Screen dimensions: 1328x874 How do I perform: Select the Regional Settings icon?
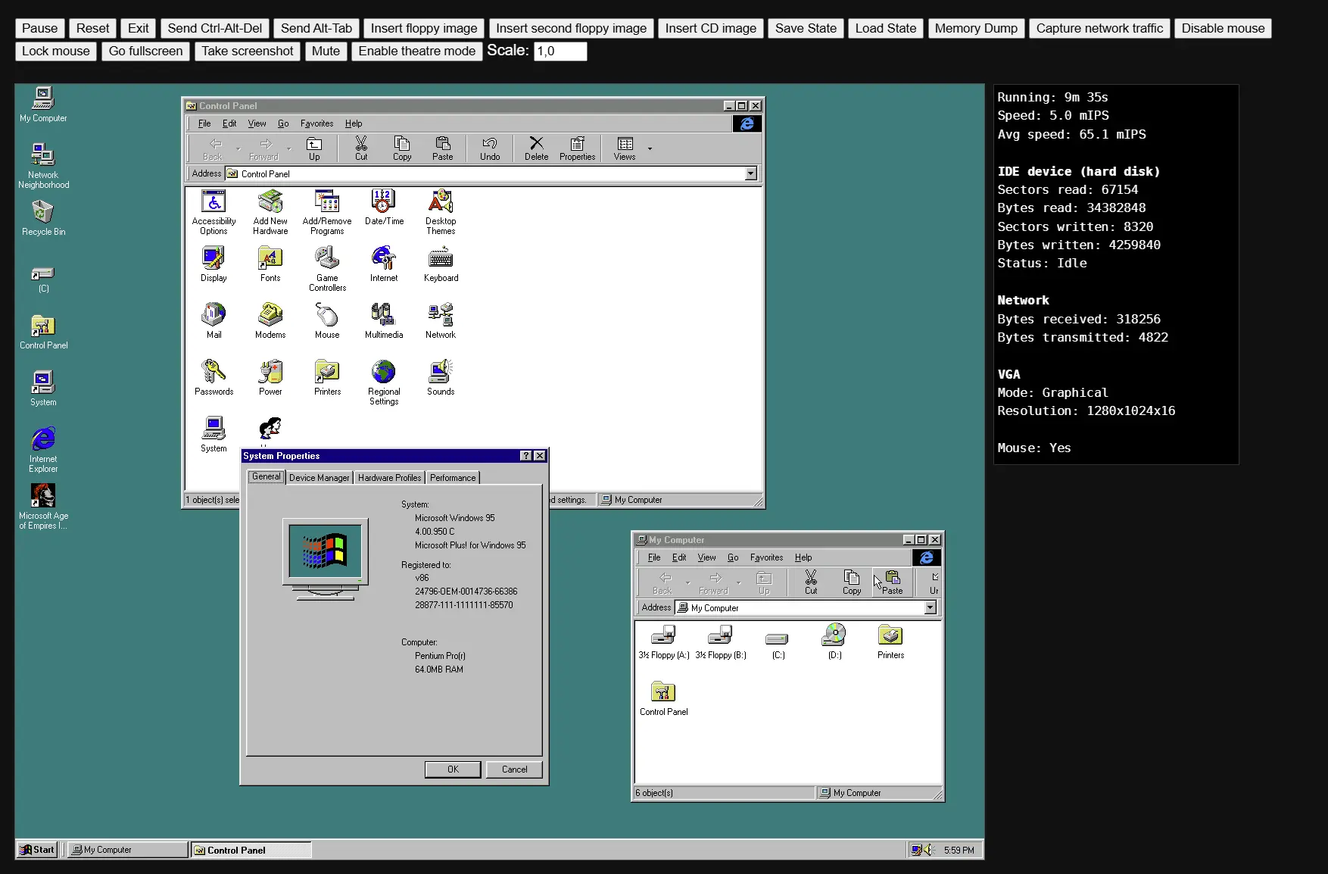click(x=384, y=382)
